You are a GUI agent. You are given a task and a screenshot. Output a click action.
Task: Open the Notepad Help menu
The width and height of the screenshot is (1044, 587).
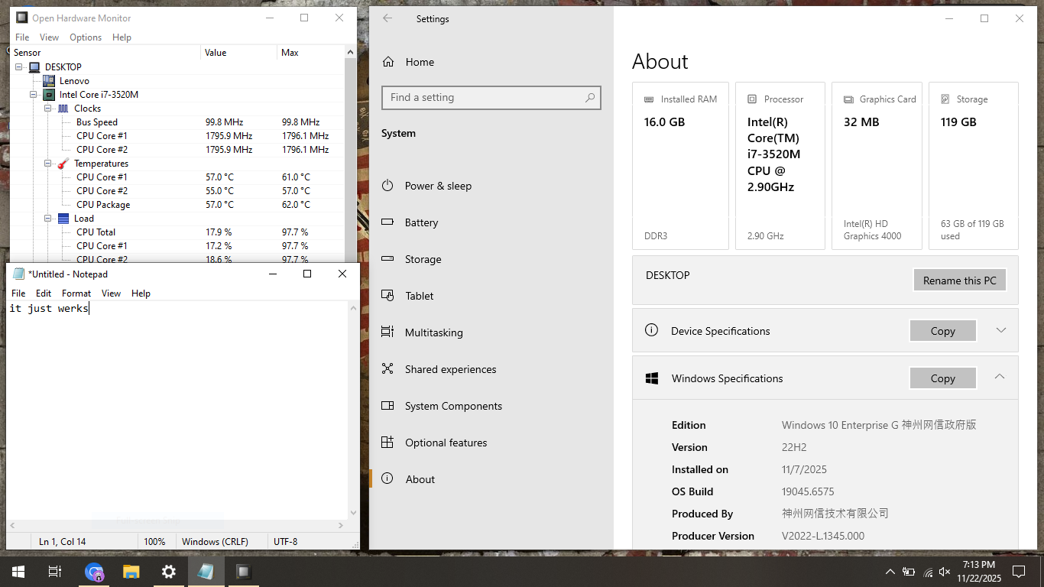(x=141, y=293)
